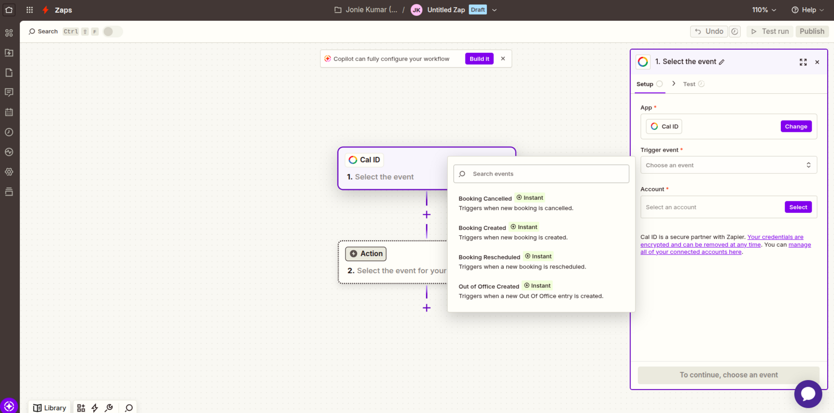This screenshot has width=834, height=413.
Task: Click the Publish button
Action: pyautogui.click(x=812, y=31)
